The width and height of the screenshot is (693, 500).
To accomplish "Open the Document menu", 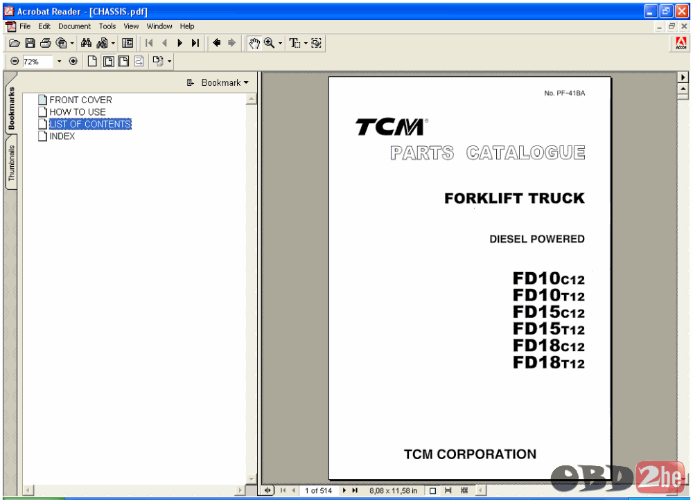I will [74, 26].
